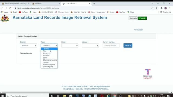The width and height of the screenshot is (173, 97).
Task: Show hidden system tray icons
Action: 139,96
